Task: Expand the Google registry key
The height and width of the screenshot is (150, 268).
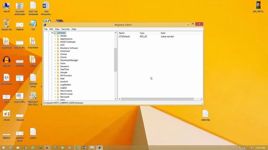Action: (x=55, y=72)
